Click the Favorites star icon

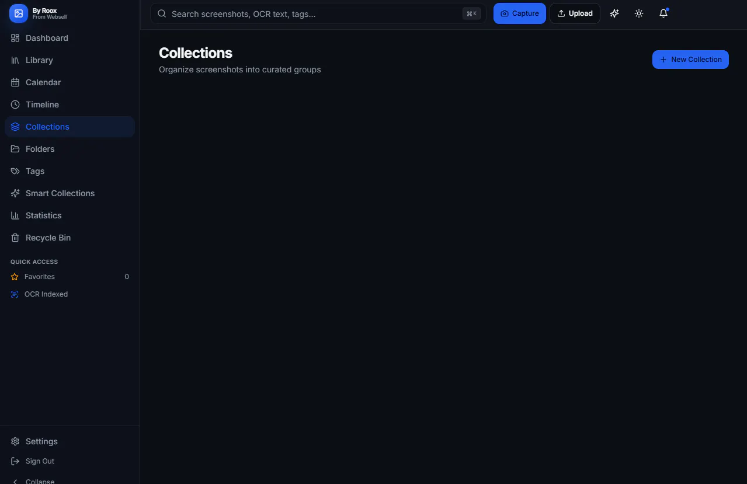point(15,277)
